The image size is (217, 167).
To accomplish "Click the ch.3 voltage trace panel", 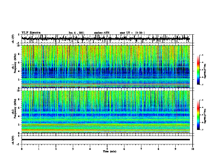I will [x=107, y=140].
